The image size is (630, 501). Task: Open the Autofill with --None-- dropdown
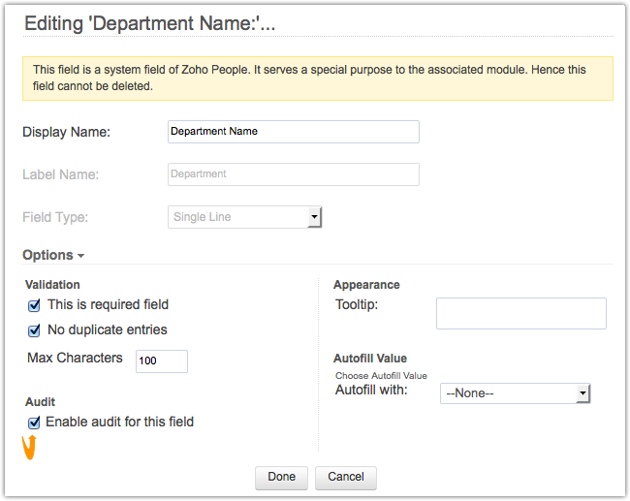tap(515, 393)
